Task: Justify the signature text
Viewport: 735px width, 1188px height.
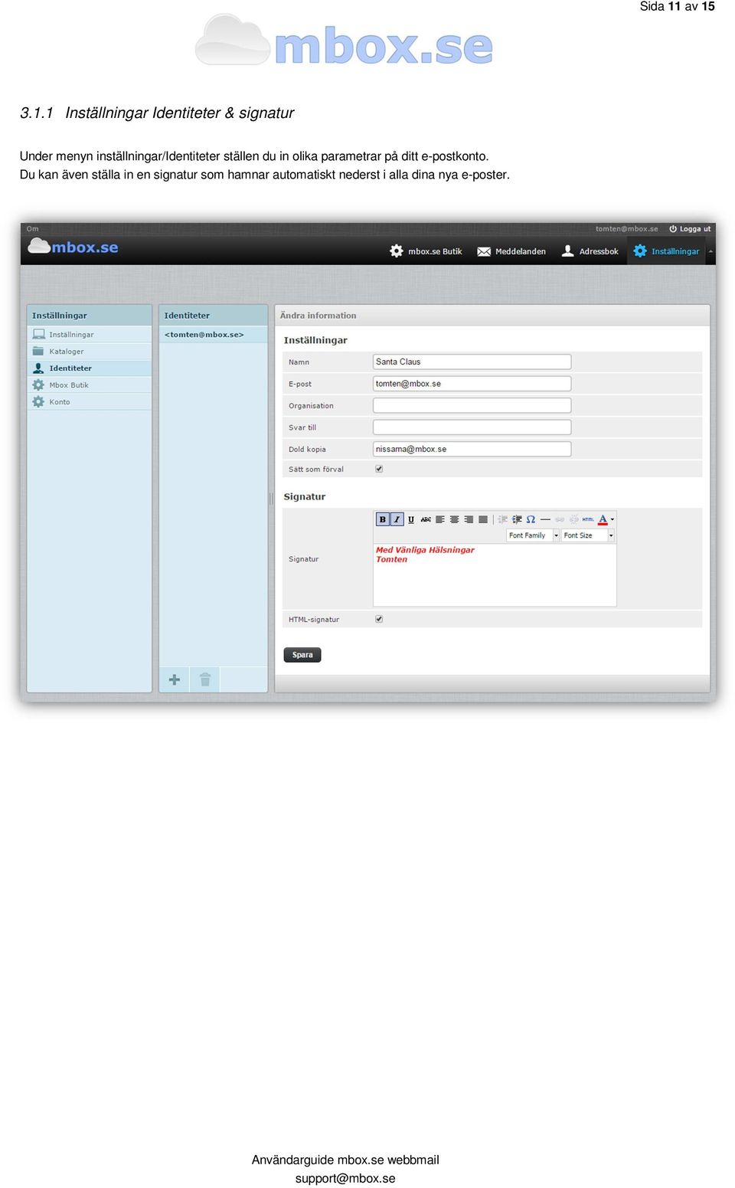Action: pyautogui.click(x=483, y=519)
